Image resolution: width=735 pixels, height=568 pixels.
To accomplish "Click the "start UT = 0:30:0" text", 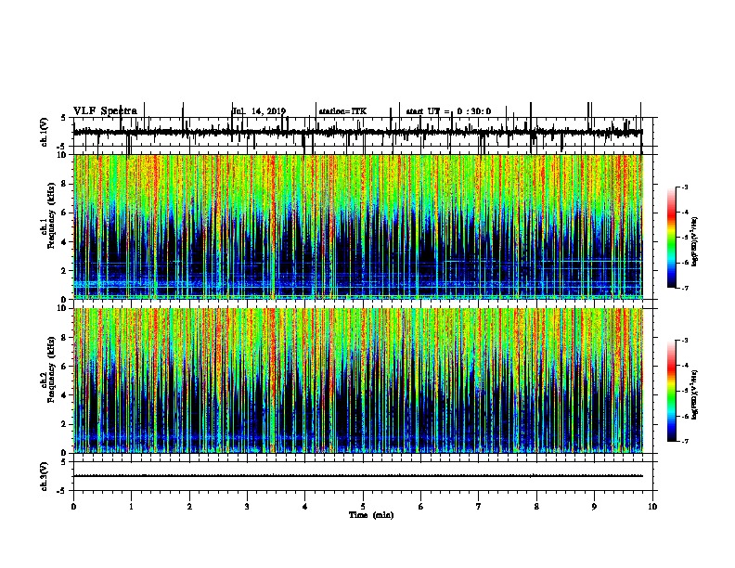I will (448, 111).
